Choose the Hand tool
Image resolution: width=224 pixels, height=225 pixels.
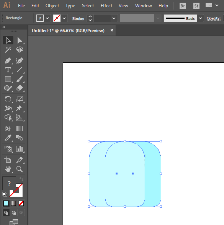(x=8, y=169)
